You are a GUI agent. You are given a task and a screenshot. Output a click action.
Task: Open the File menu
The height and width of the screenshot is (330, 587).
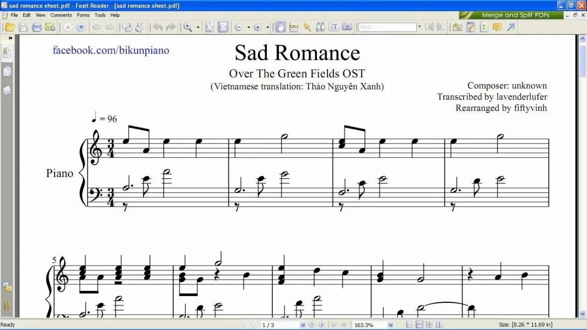(14, 15)
